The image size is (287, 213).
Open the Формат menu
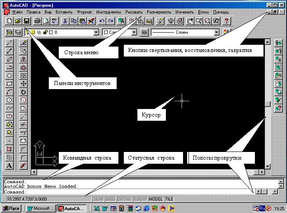(x=85, y=12)
